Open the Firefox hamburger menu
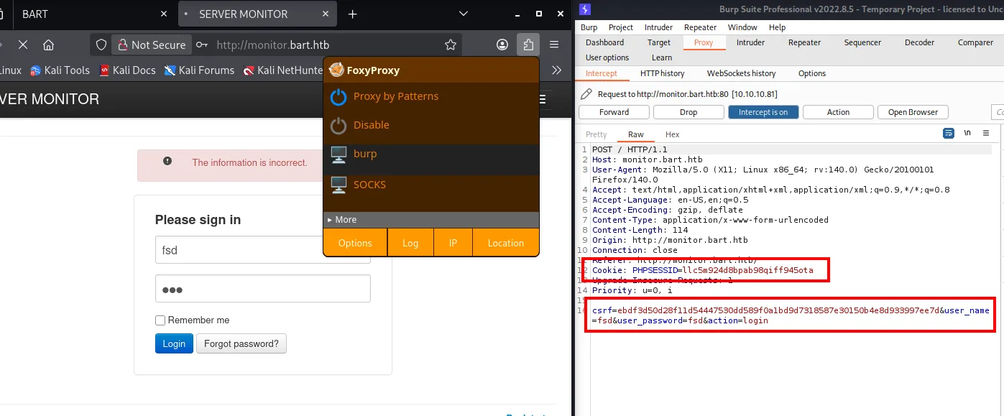1004x416 pixels. point(554,45)
